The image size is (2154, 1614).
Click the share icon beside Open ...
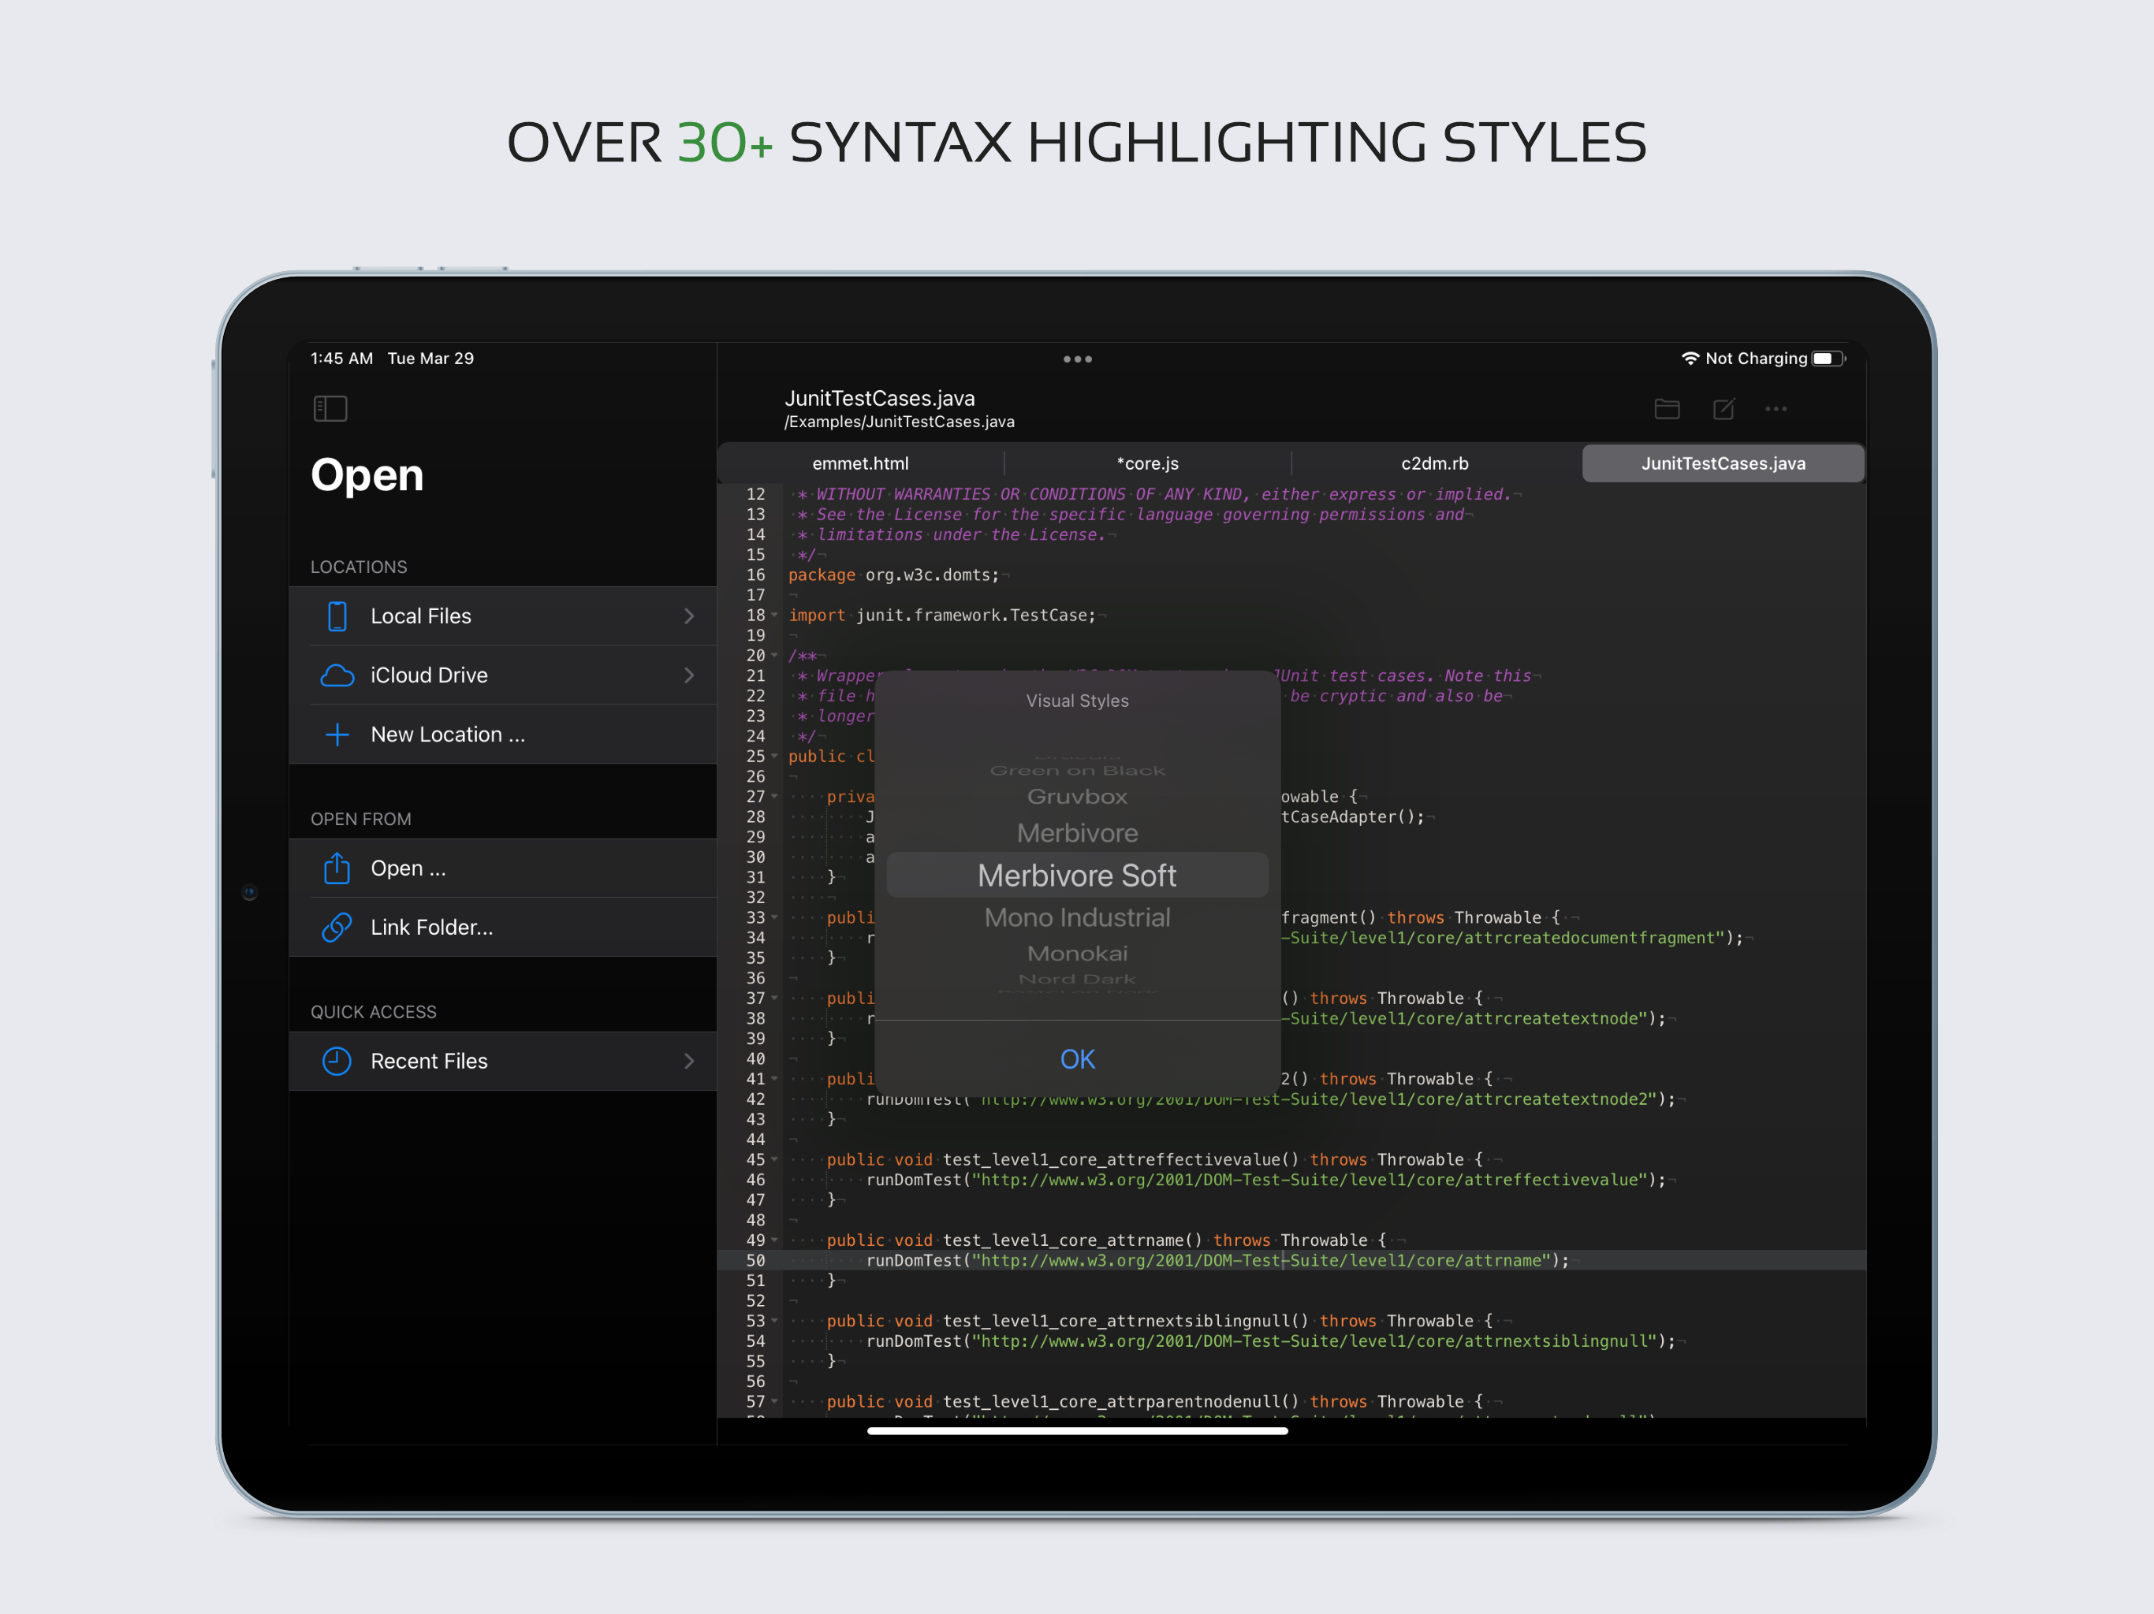coord(337,868)
